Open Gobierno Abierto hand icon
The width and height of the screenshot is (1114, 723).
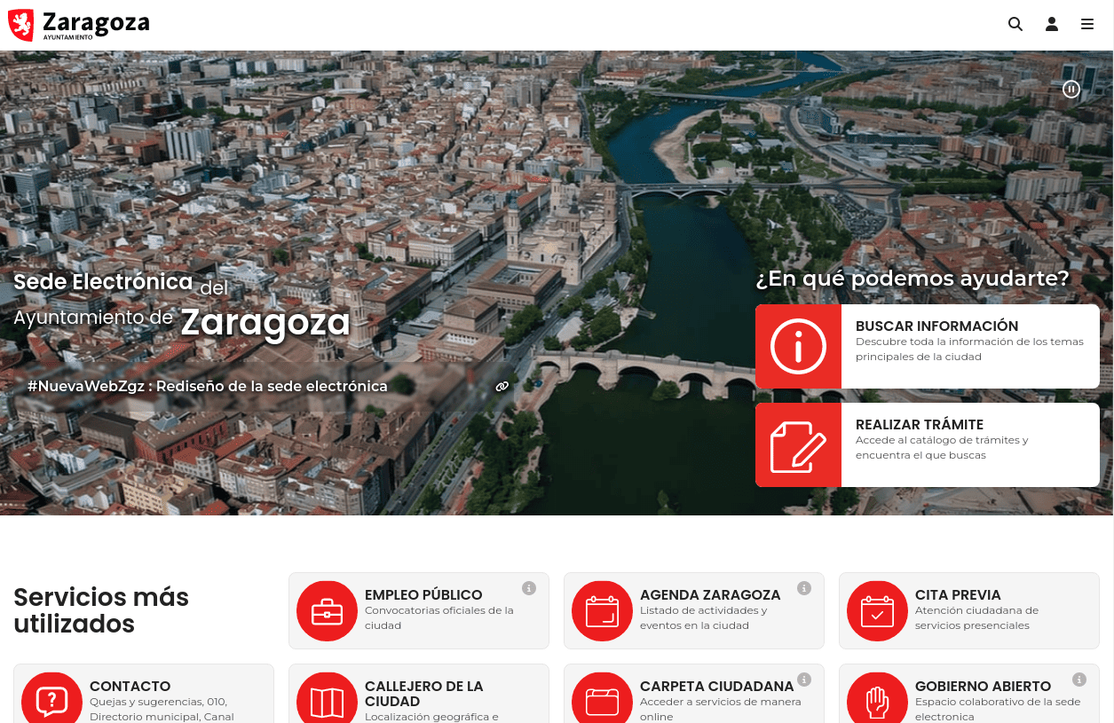pyautogui.click(x=877, y=702)
